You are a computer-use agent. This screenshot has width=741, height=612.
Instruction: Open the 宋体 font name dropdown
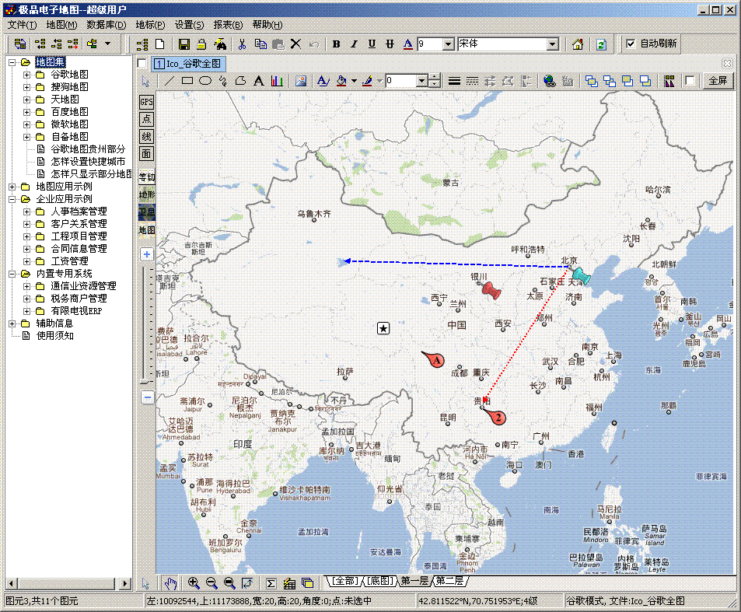click(x=553, y=44)
